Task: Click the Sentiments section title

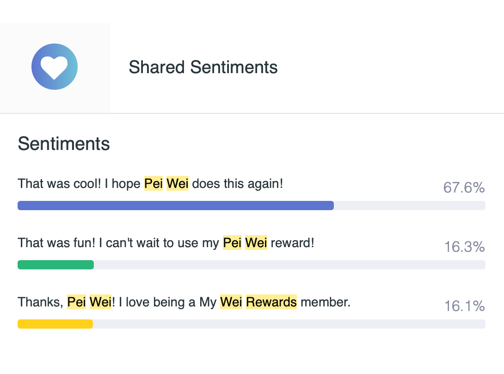Action: point(64,144)
